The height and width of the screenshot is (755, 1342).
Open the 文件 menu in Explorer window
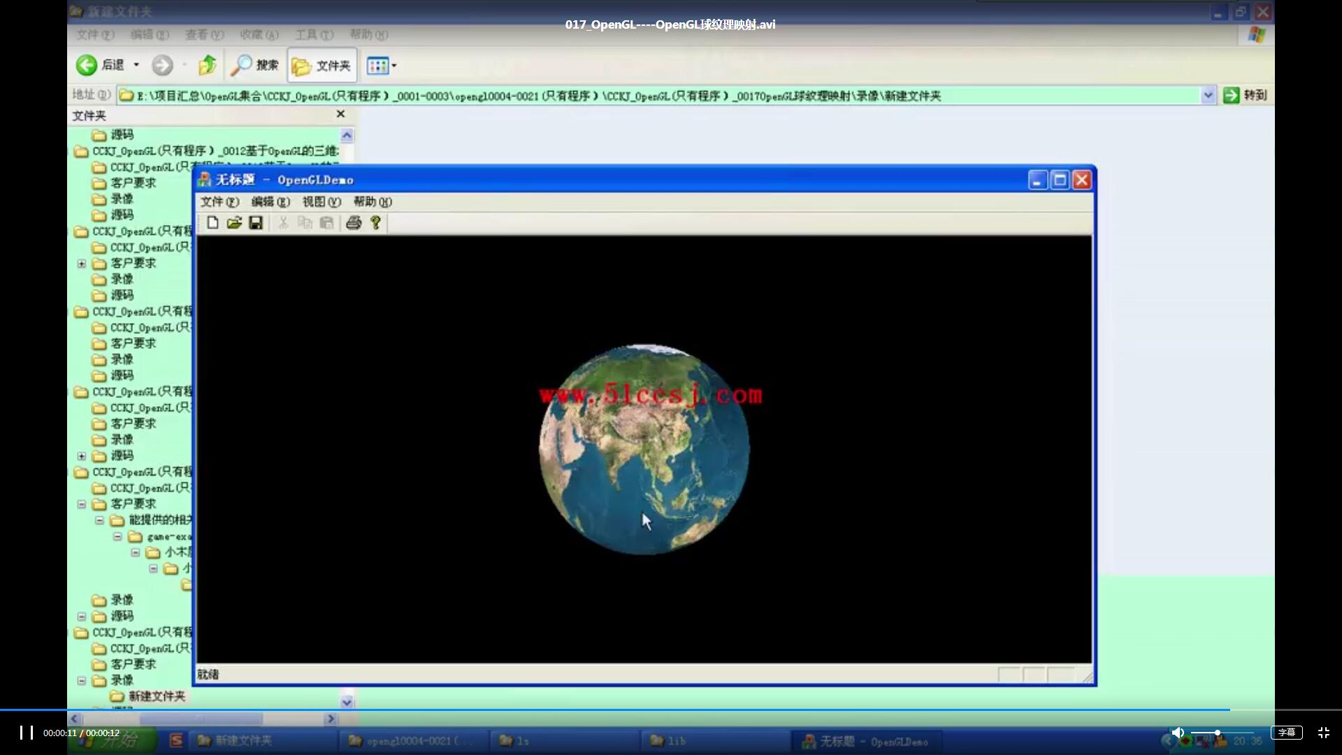[x=95, y=34]
